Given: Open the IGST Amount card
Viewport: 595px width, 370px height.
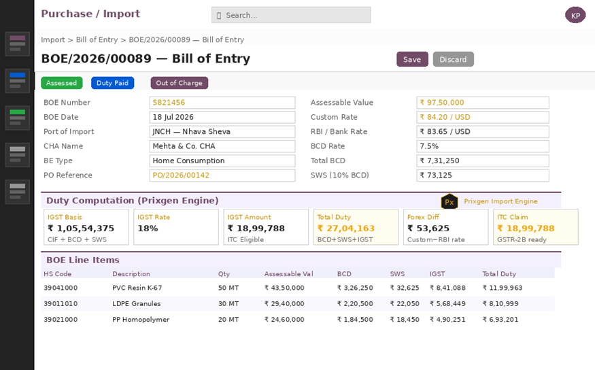Looking at the screenshot, I should click(x=266, y=227).
